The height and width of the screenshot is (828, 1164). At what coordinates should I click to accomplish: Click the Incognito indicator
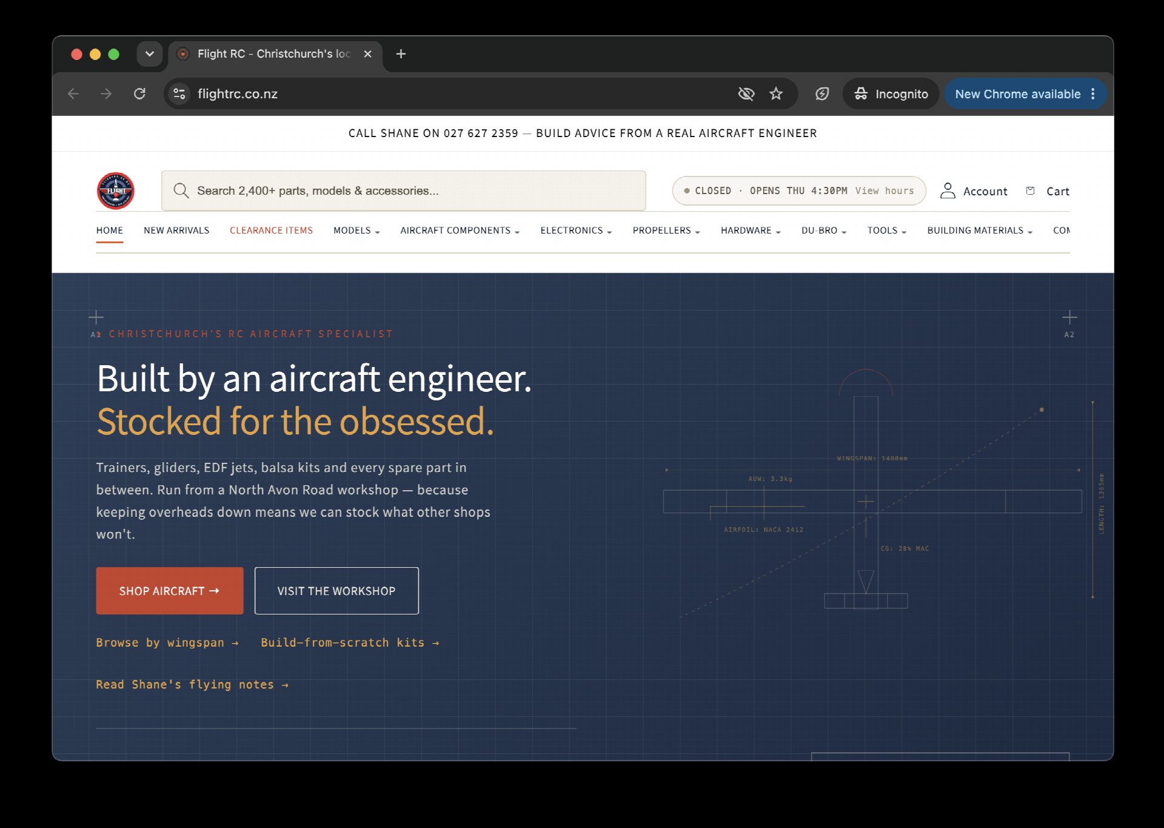click(x=891, y=94)
